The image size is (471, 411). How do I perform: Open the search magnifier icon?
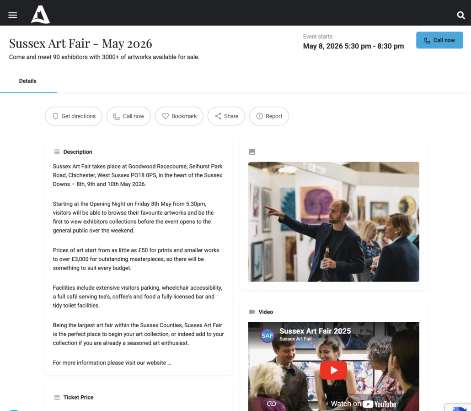tap(461, 15)
